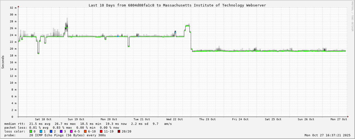Viewport: 355px width, 139px height.
Task: Click the probe description text
Action: click(55, 135)
